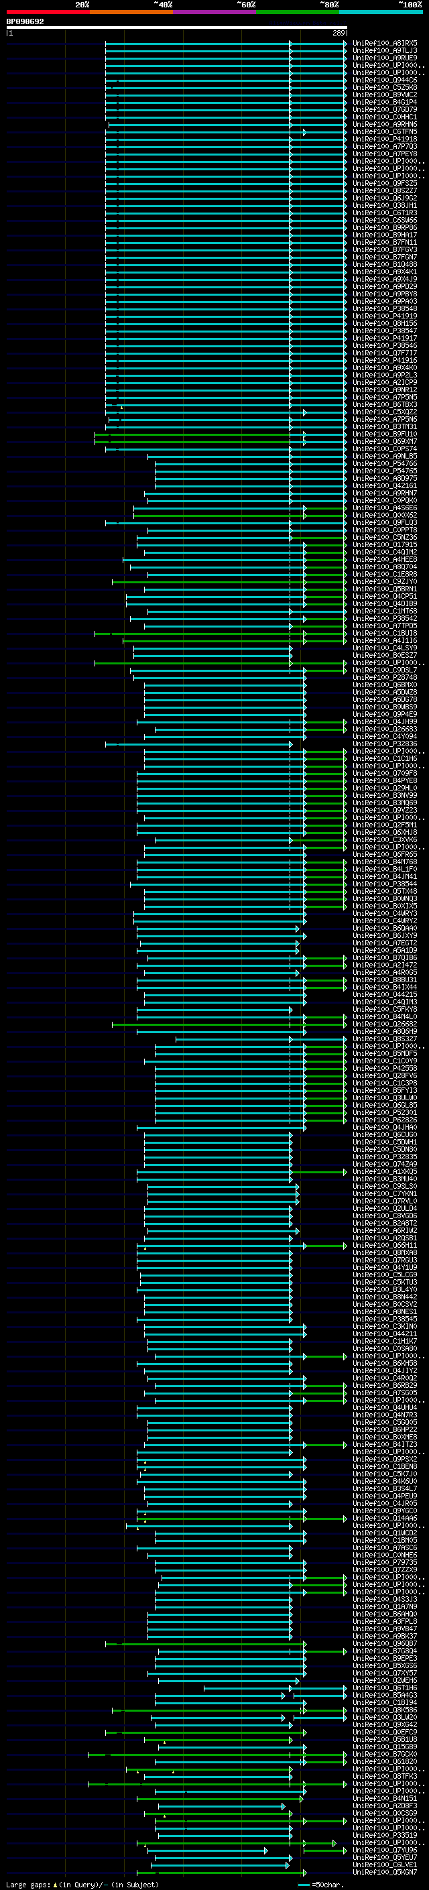Select hit label UniRef100_B9RP86
The width and height of the screenshot is (429, 1890).
(x=385, y=227)
